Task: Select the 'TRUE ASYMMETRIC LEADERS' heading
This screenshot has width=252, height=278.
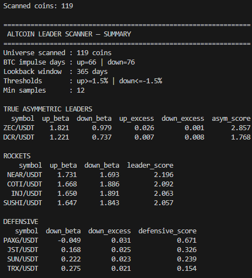Action: pos(48,109)
